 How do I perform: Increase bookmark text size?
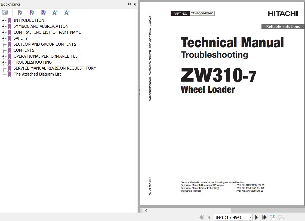click(55, 13)
